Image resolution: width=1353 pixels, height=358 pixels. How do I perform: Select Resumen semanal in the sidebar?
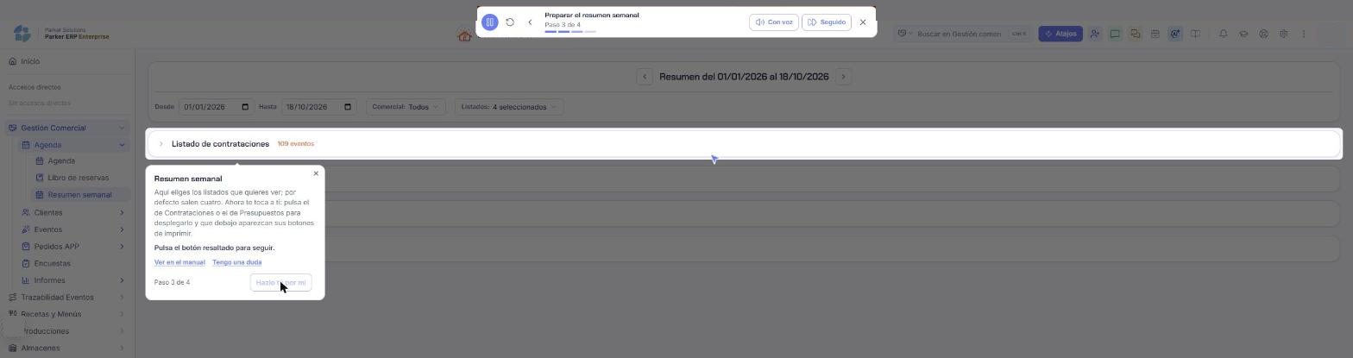coord(79,195)
